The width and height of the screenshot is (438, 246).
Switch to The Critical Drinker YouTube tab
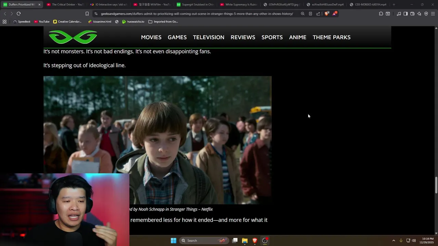click(x=65, y=4)
